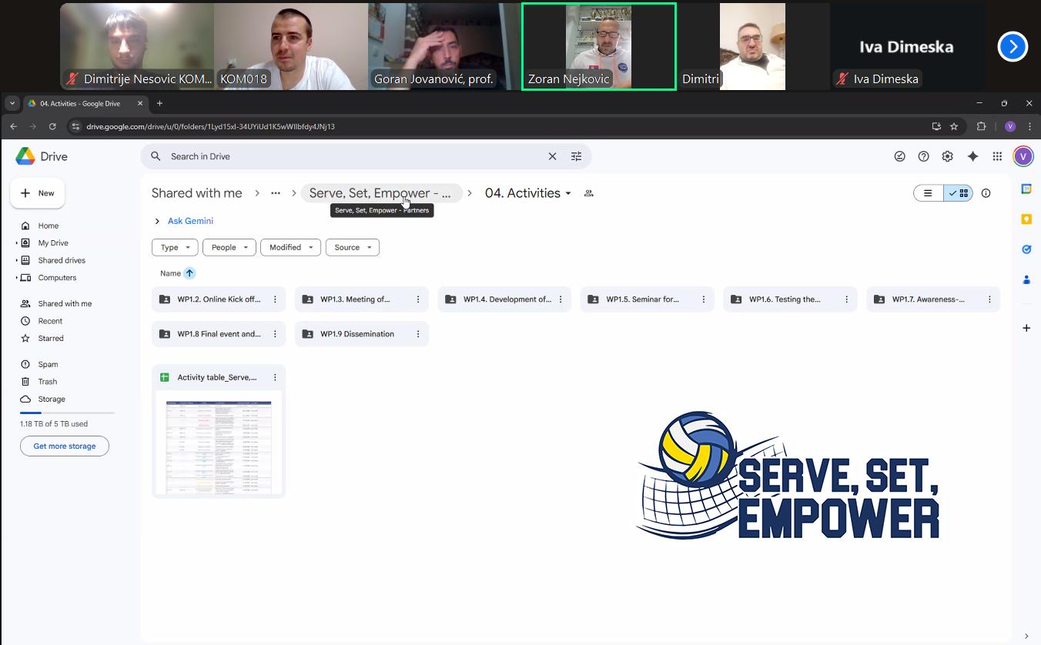Open Google Tasks side panel icon

(x=1026, y=249)
